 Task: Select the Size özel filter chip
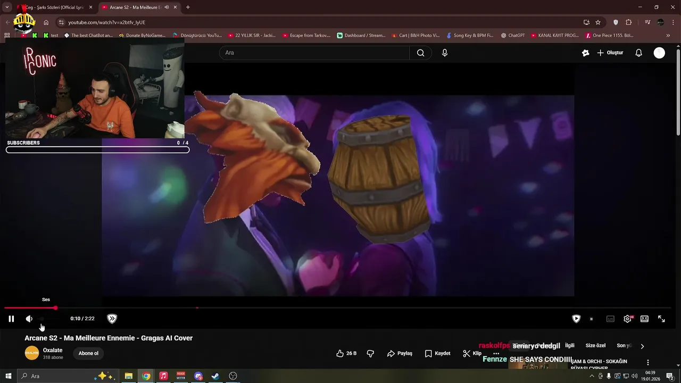coord(595,346)
